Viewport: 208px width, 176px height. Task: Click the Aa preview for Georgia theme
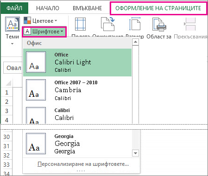(36, 144)
